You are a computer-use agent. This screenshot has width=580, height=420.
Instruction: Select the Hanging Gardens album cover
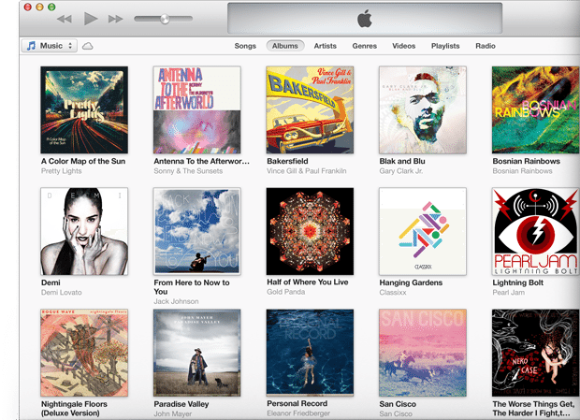423,231
